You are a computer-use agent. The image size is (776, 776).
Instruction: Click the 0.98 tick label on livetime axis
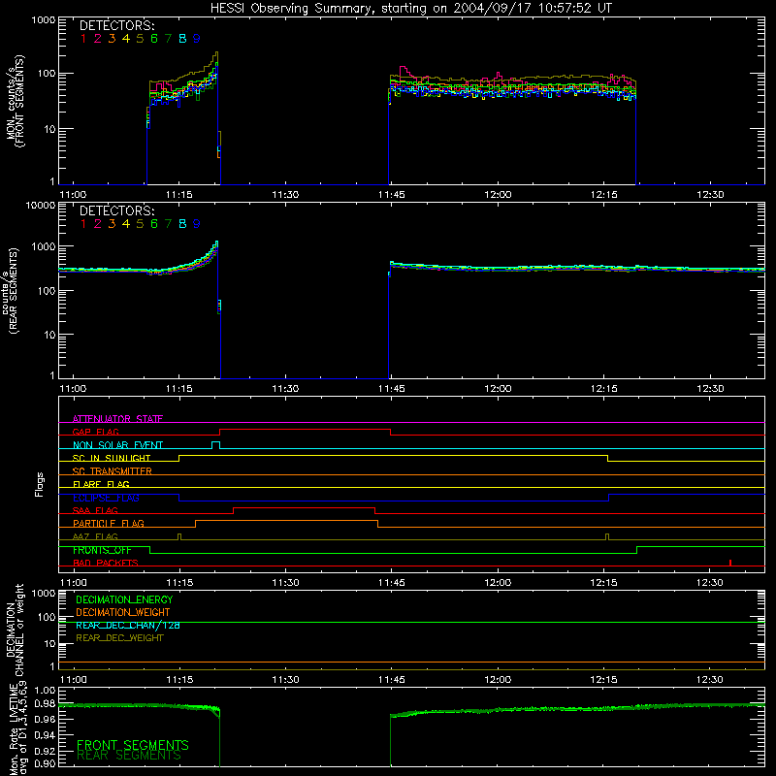pos(45,703)
